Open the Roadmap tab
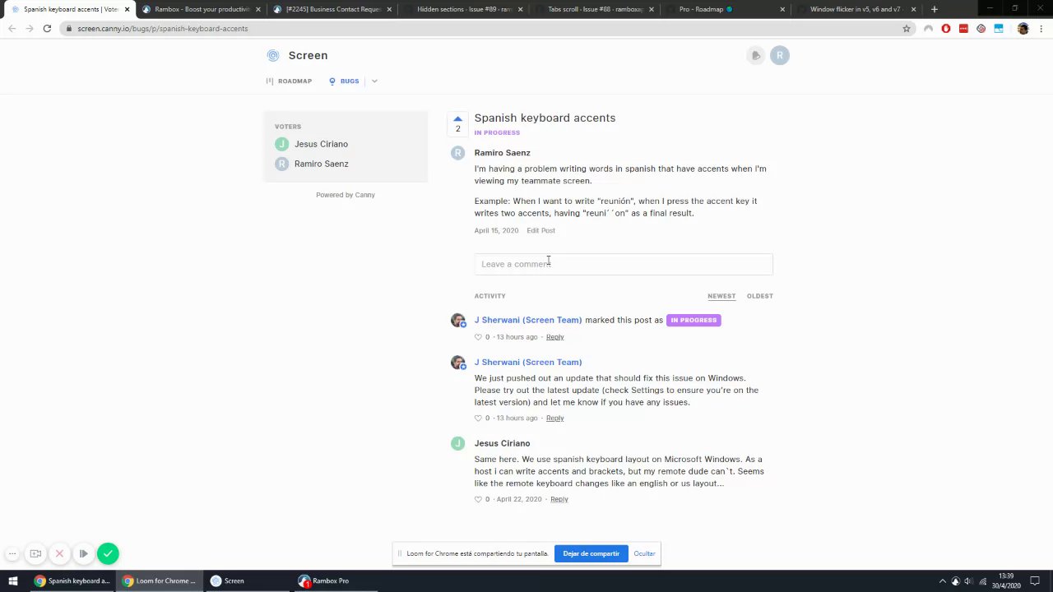 (x=289, y=81)
